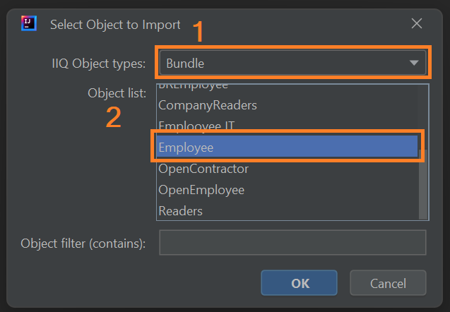The width and height of the screenshot is (450, 312).
Task: Choose OpenContractor from the object list
Action: [x=288, y=169]
